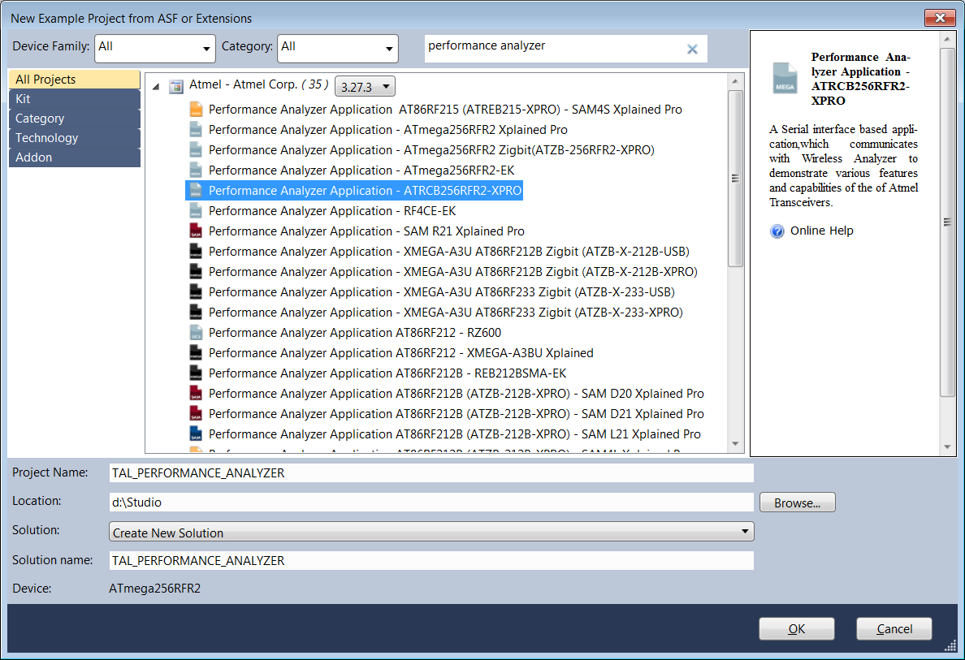Viewport: 965px width, 660px height.
Task: Click SAM icon beside SAM D21 Xplained Pro
Action: [196, 414]
